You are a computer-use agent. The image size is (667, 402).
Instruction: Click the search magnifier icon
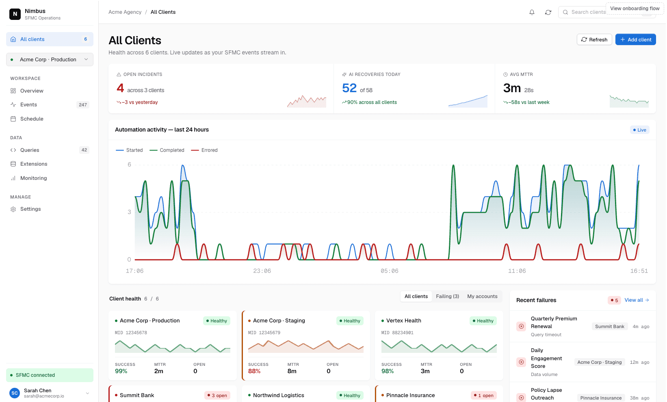pos(565,12)
